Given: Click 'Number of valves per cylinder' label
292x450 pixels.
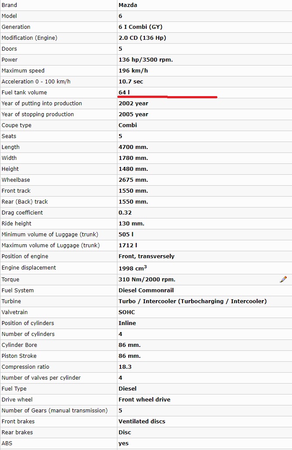Looking at the screenshot, I should click(x=41, y=377).
